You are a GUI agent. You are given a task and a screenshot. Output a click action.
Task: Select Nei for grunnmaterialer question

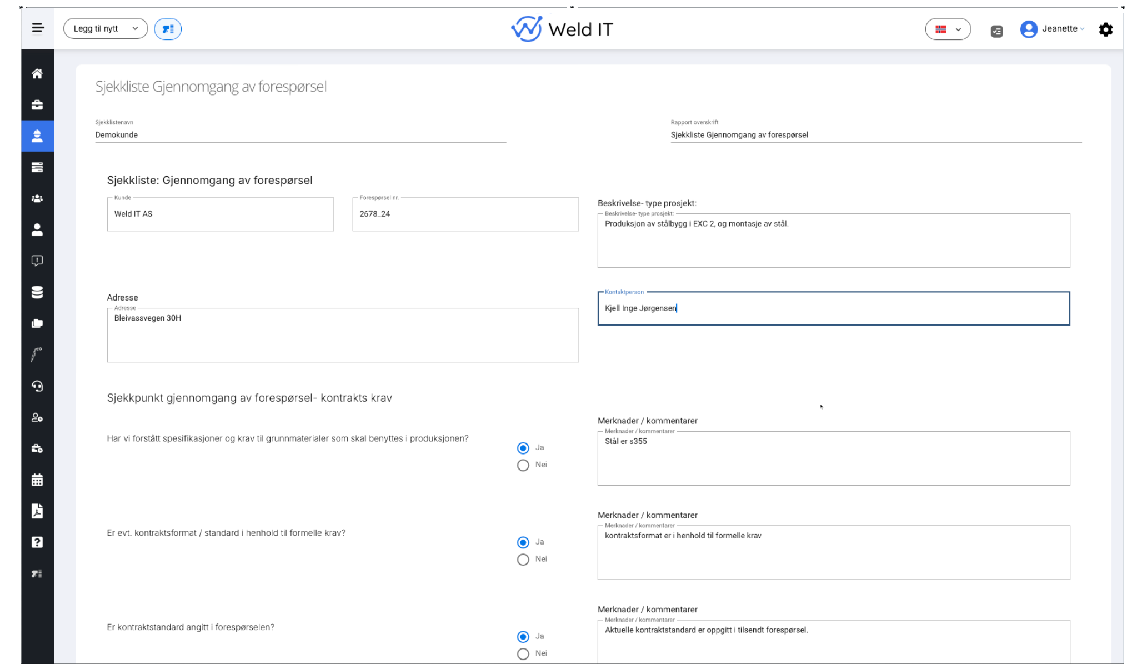[x=523, y=465]
